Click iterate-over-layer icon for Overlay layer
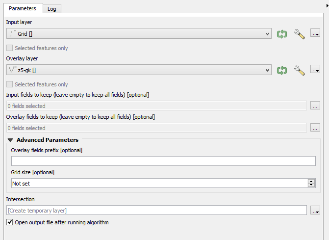The width and height of the screenshot is (329, 240). point(281,70)
